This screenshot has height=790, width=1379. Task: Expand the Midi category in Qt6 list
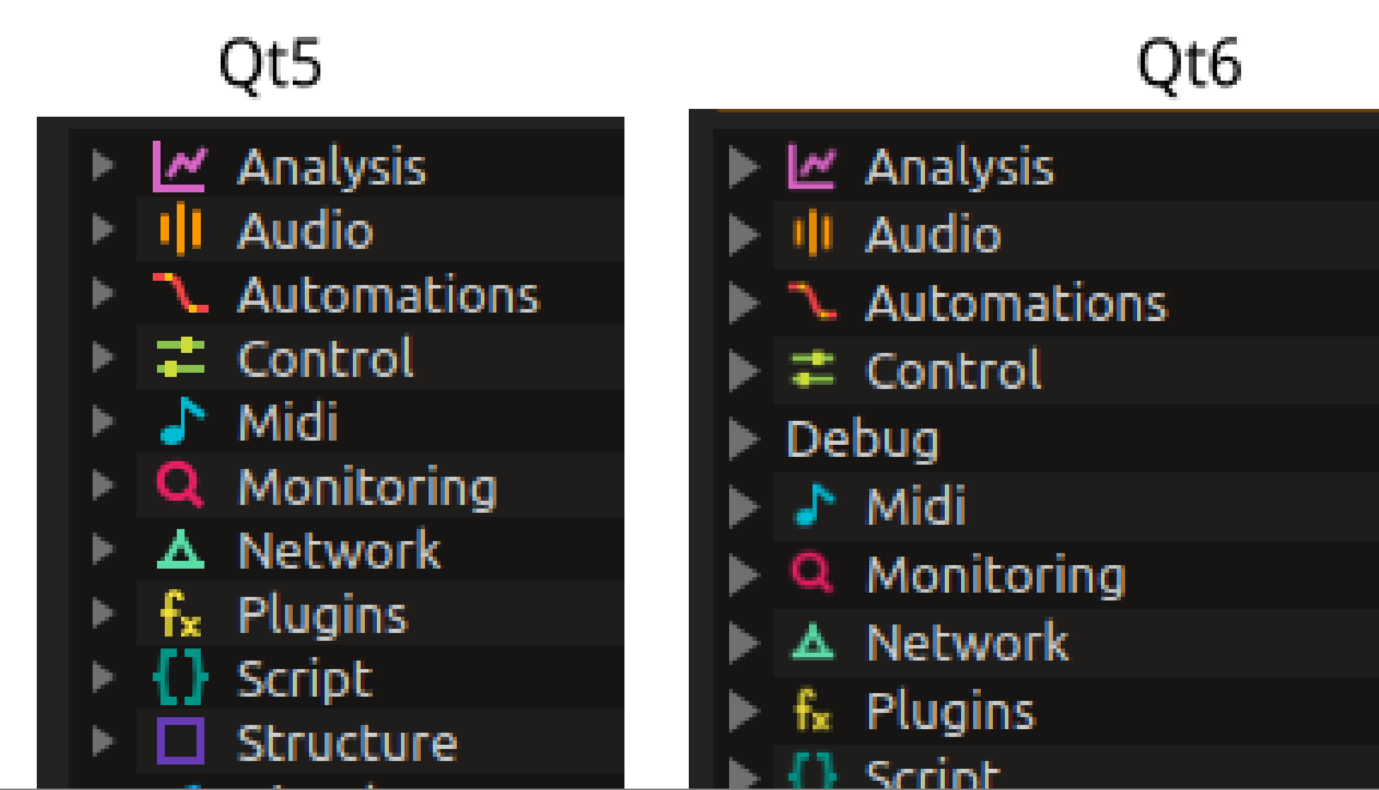point(744,507)
